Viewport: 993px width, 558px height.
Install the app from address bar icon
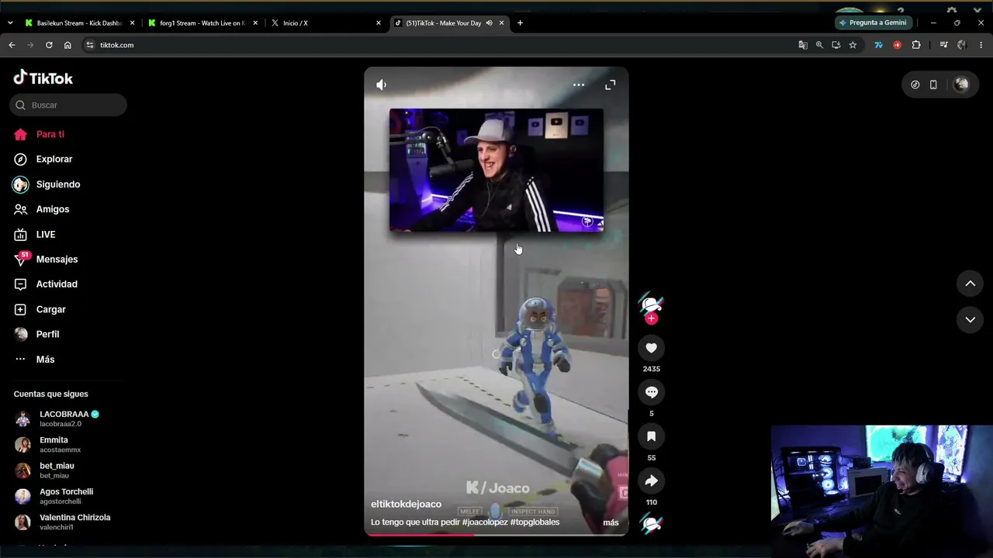pos(836,45)
